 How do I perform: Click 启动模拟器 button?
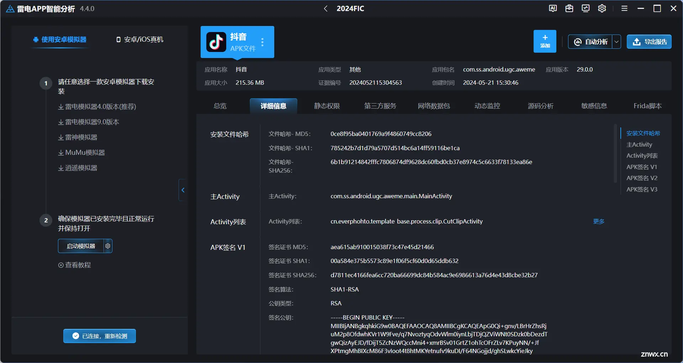coord(81,246)
